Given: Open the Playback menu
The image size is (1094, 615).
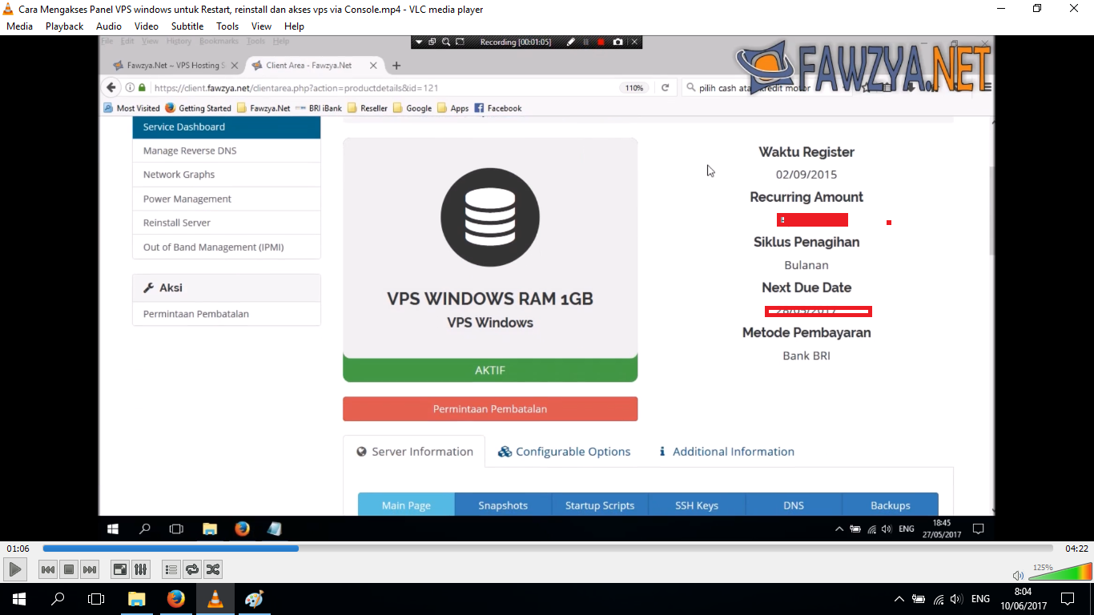Looking at the screenshot, I should coord(64,26).
